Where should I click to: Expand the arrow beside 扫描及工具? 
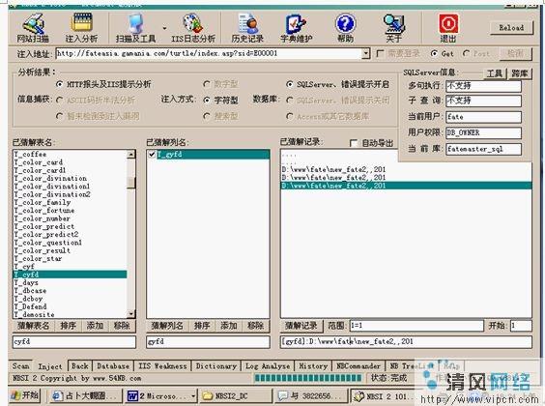(164, 28)
